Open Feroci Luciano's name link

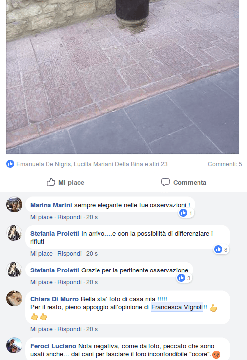point(53,346)
